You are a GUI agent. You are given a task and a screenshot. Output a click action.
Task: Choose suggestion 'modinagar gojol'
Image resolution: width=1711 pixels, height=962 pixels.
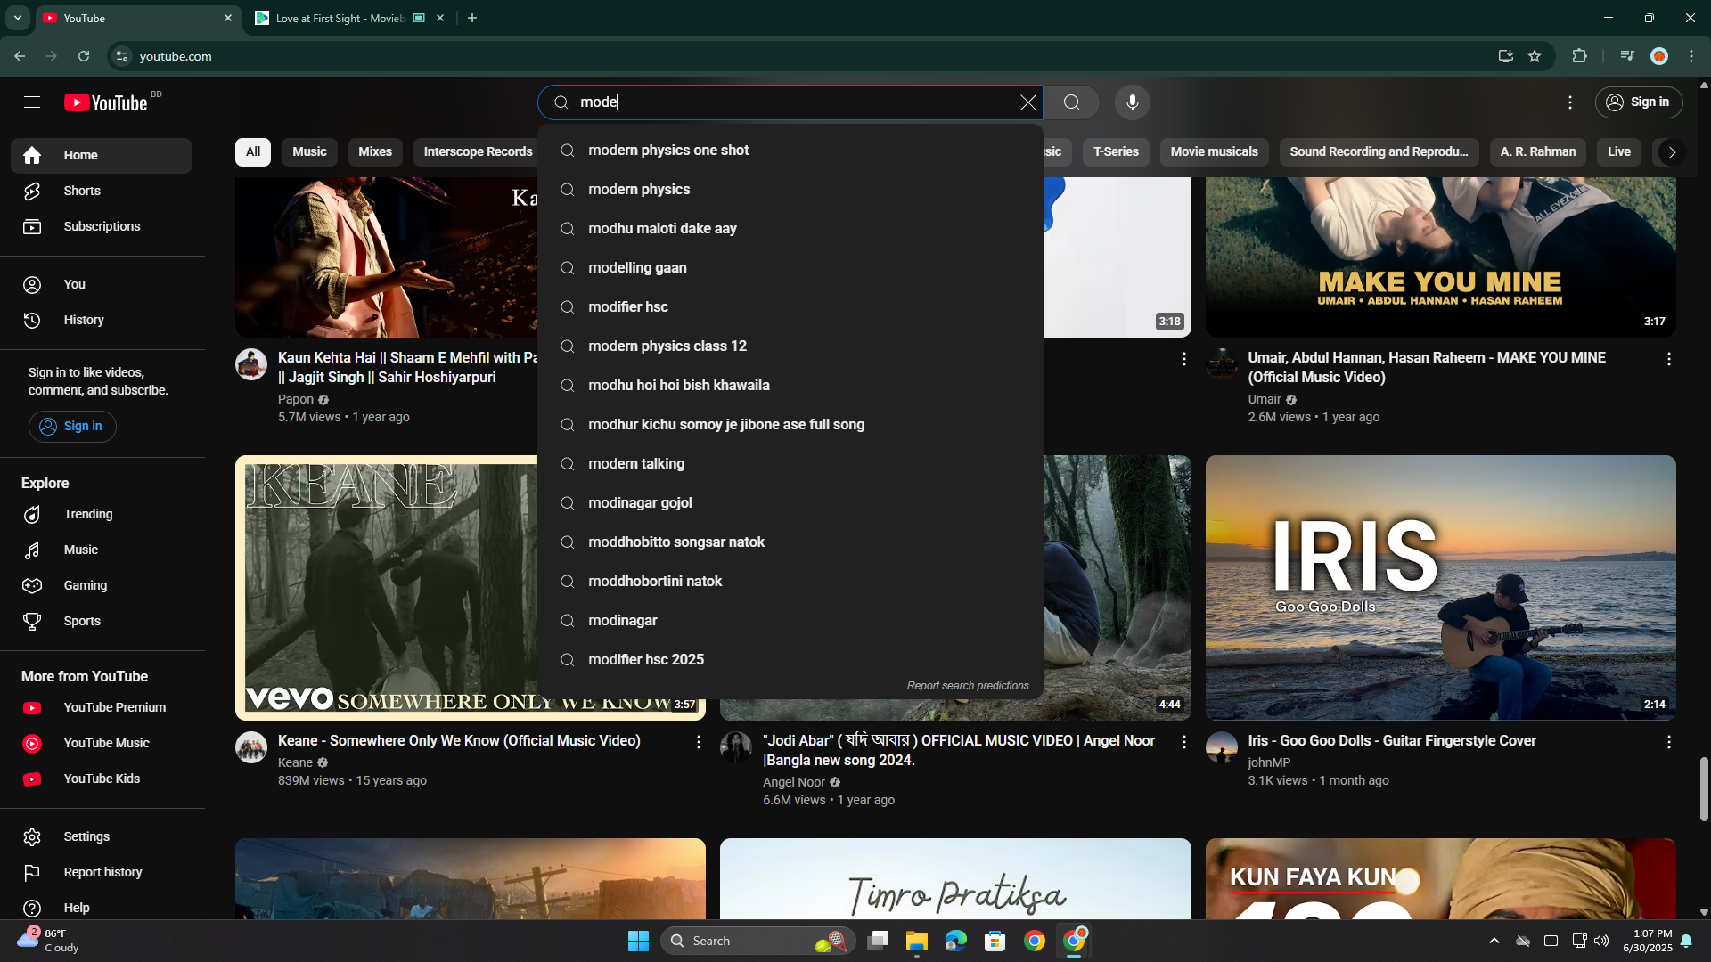[790, 503]
